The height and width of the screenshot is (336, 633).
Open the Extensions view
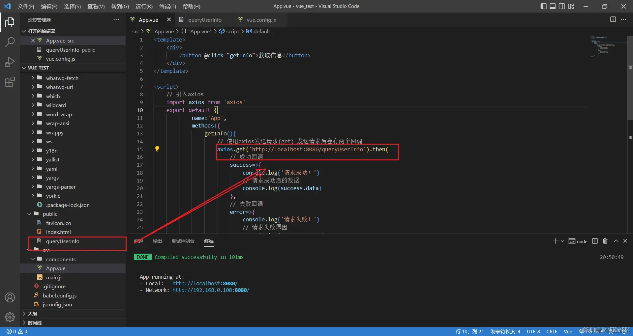click(10, 82)
